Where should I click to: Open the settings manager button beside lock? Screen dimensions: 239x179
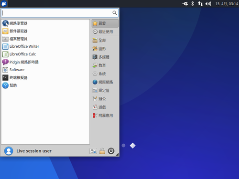click(93, 151)
